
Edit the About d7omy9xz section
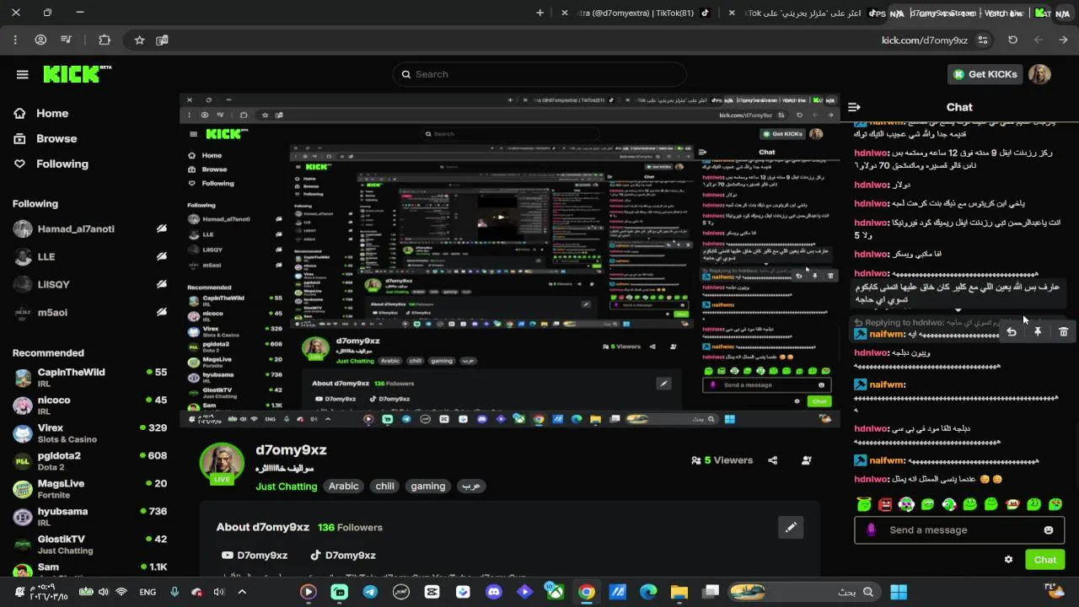[x=791, y=528]
